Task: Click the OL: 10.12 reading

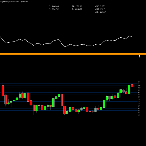Action: coord(100,12)
